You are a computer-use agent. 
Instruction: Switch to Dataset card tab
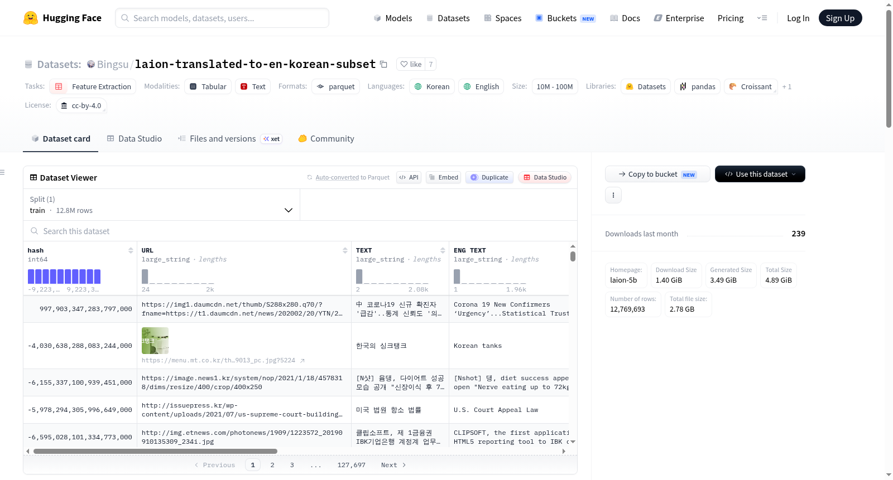[60, 138]
